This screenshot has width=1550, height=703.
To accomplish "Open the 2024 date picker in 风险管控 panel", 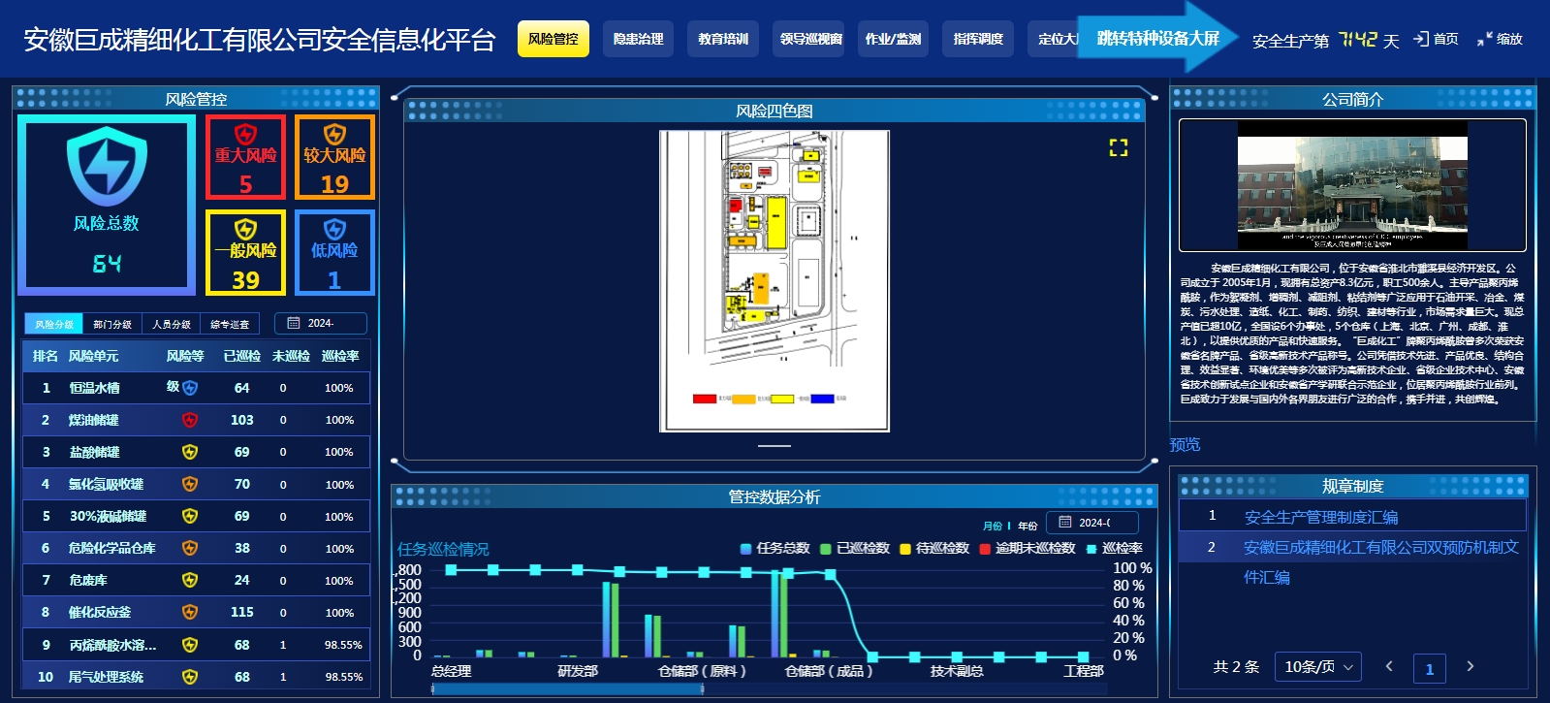I will pos(321,323).
